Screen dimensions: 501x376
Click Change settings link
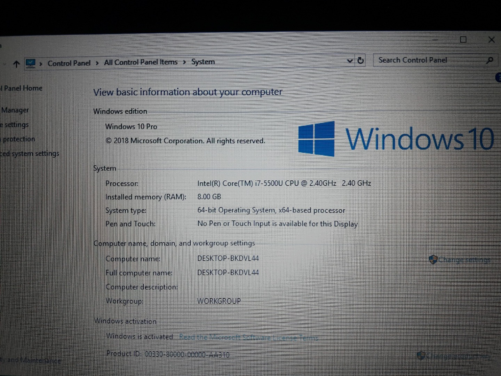464,260
